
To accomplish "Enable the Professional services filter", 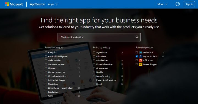I will coord(94,80).
